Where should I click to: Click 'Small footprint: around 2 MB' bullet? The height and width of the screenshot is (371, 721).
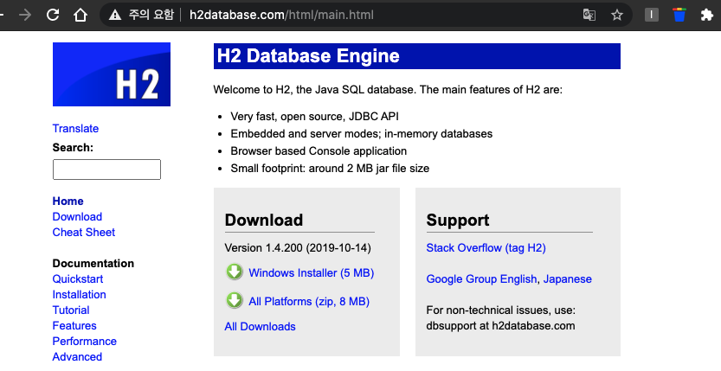[x=330, y=169]
